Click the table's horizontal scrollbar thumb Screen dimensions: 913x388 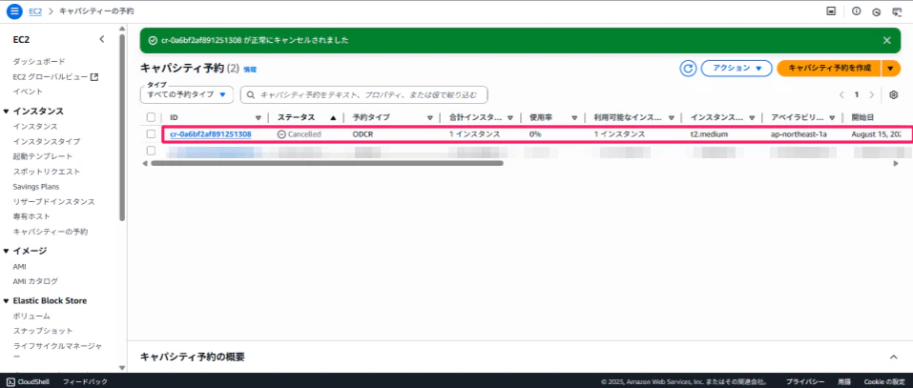click(x=326, y=163)
